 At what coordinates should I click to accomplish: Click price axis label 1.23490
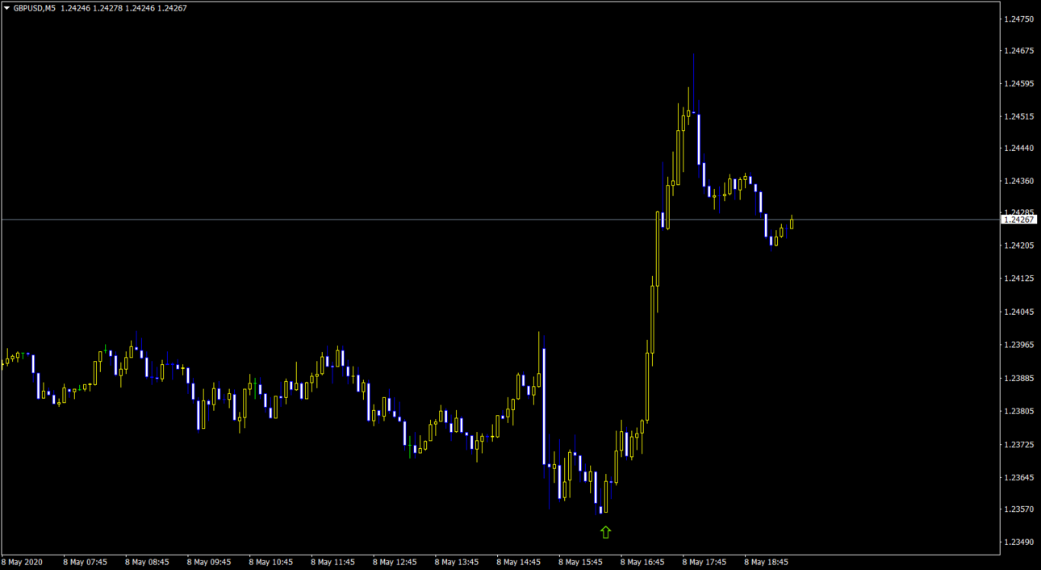point(1018,542)
